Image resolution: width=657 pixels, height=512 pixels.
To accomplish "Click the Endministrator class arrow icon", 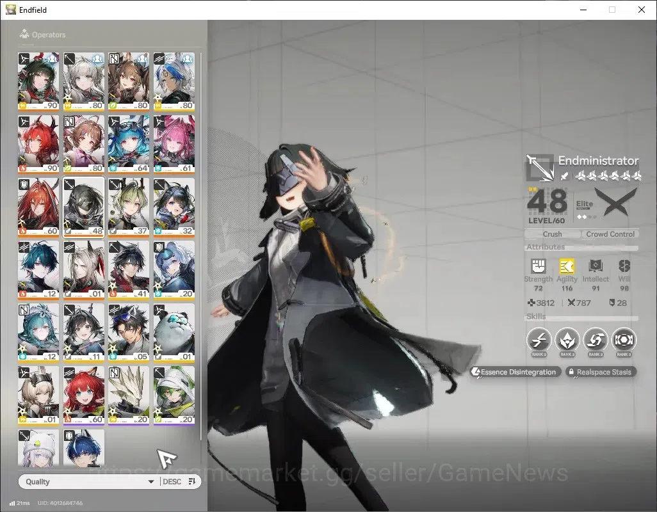I will 540,168.
